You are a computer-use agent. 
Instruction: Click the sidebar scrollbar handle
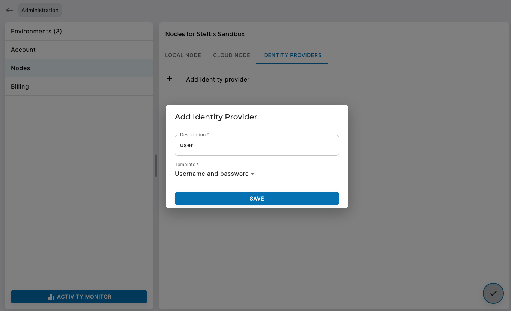pyautogui.click(x=156, y=166)
